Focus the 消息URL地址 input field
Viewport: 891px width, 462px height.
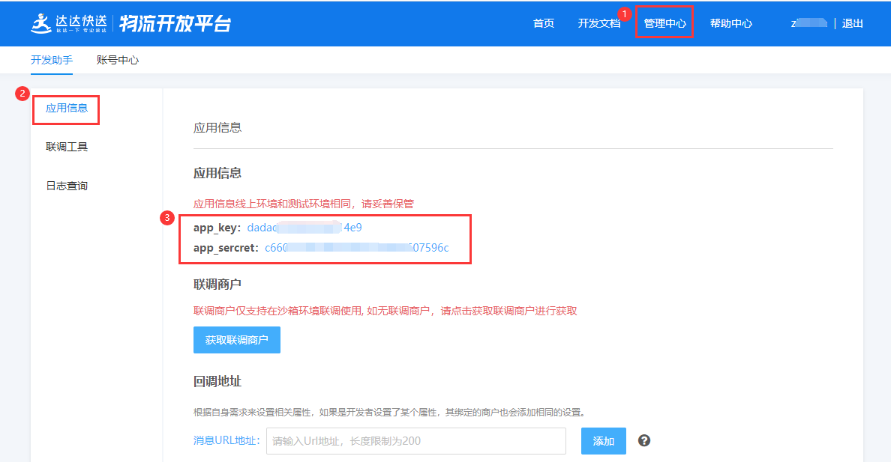point(416,441)
